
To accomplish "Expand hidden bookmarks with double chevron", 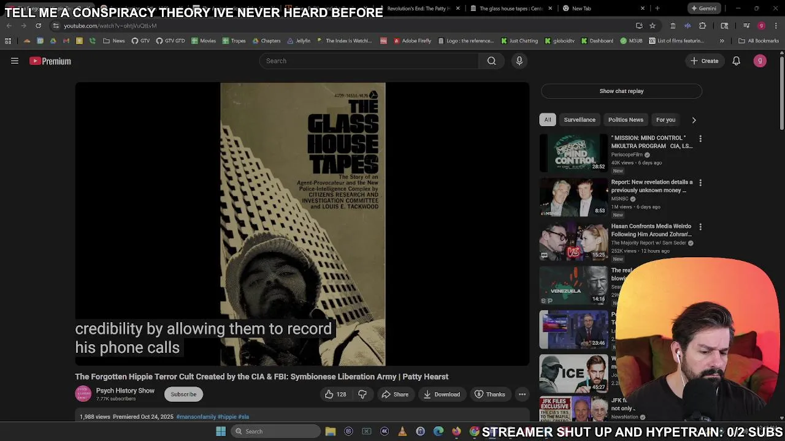I will click(722, 41).
